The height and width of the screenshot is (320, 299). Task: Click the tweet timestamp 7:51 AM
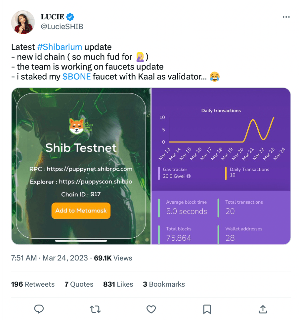point(24,258)
